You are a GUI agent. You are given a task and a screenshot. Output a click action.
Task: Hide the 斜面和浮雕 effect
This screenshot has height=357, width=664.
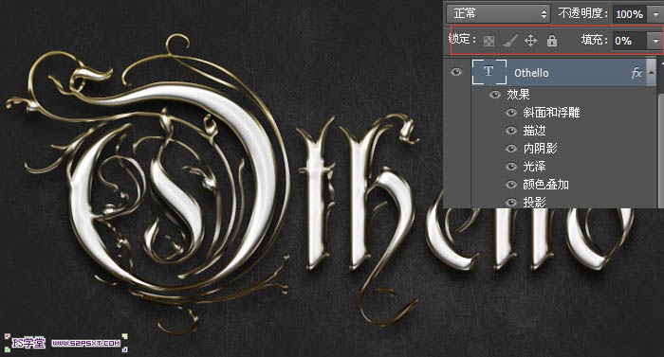(511, 113)
